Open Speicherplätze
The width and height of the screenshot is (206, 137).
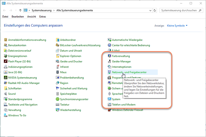(68, 94)
